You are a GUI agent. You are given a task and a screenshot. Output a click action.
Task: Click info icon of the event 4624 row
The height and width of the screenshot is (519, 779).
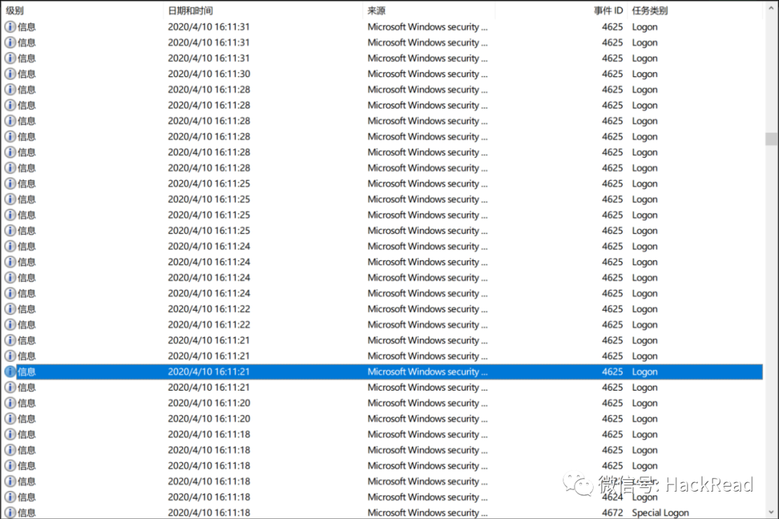(10, 497)
